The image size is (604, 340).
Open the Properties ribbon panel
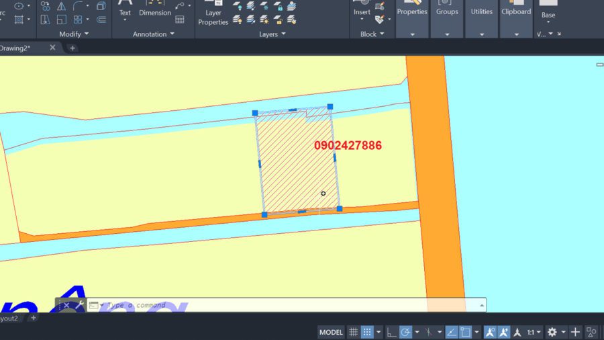click(412, 19)
